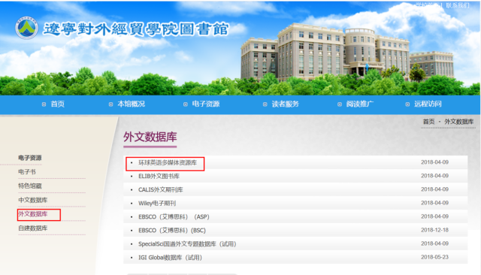Open 自建数据库 in the sidebar
Viewport: 481px width, 275px height.
(33, 228)
